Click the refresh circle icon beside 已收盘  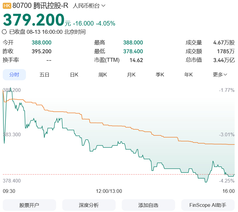4,32
